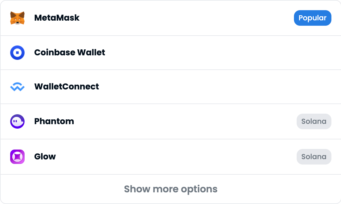The image size is (341, 204).
Task: Click the Solana badge beside Glow
Action: [314, 157]
